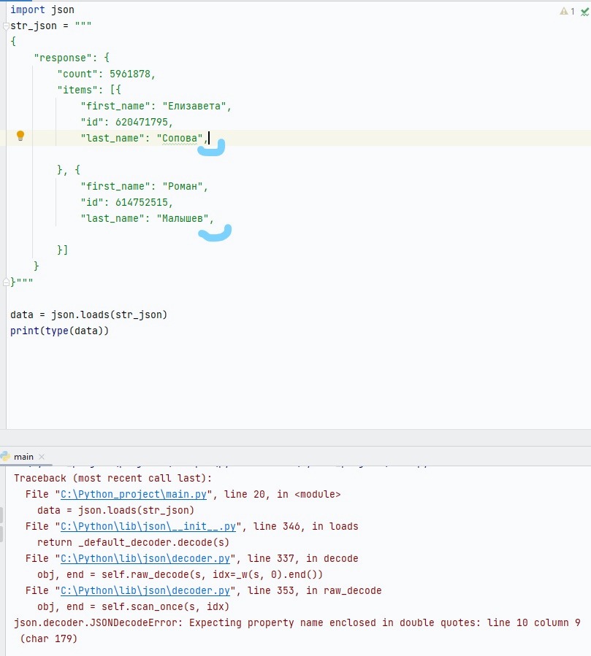Click the "first_name": "Роман" line
Screen dimensions: 591x656
144,186
